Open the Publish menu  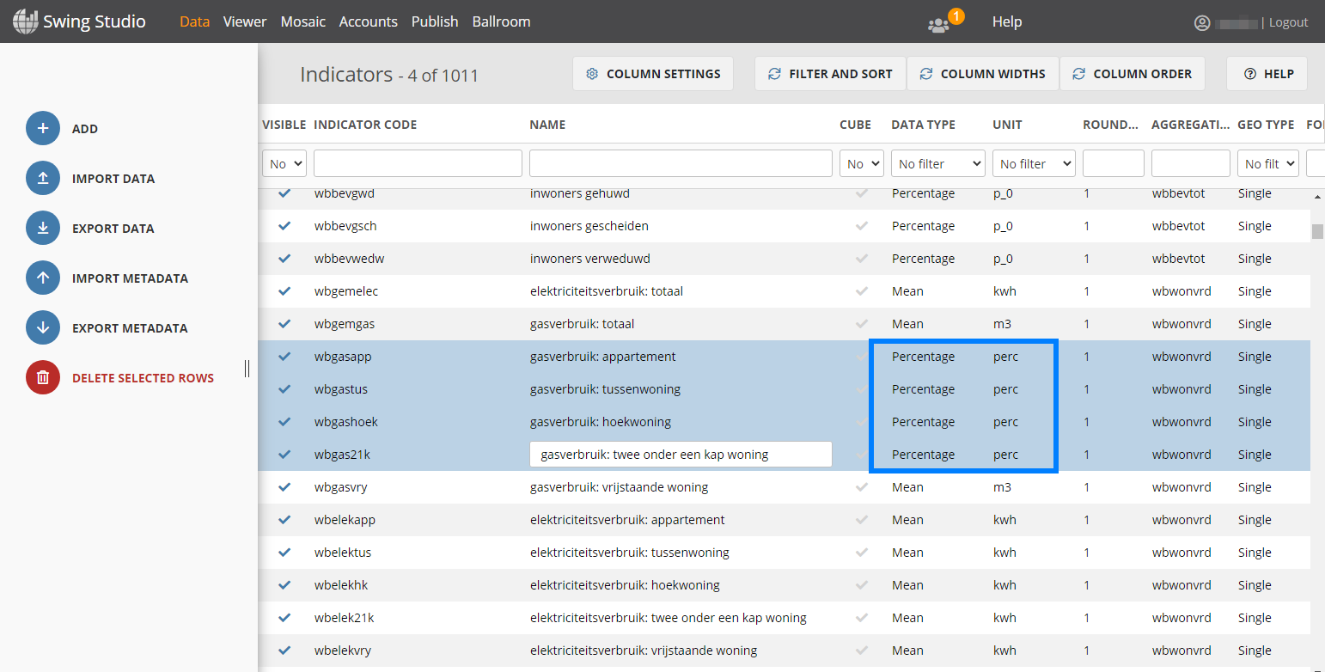click(x=435, y=21)
